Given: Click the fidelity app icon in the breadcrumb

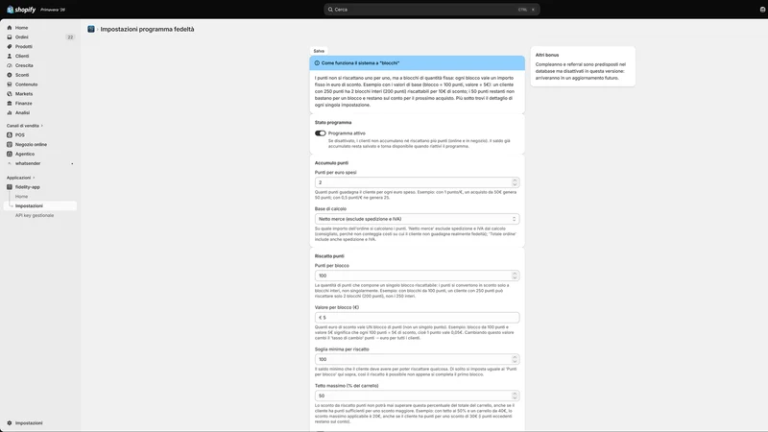Looking at the screenshot, I should tap(91, 30).
